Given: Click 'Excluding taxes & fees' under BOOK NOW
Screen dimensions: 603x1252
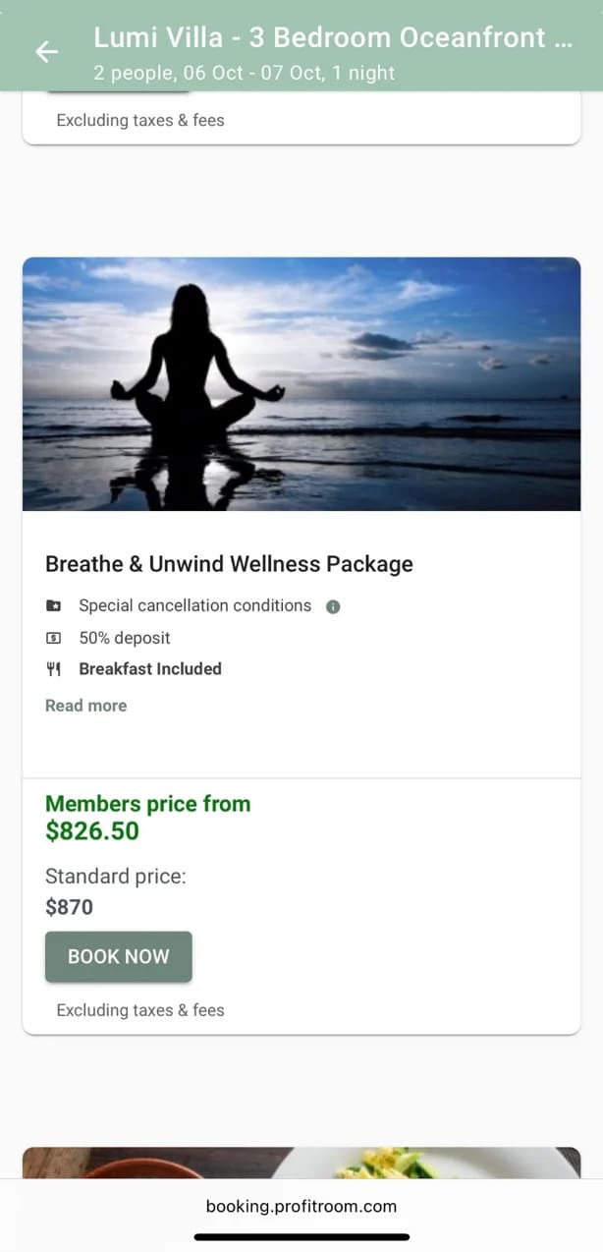Looking at the screenshot, I should (140, 1010).
